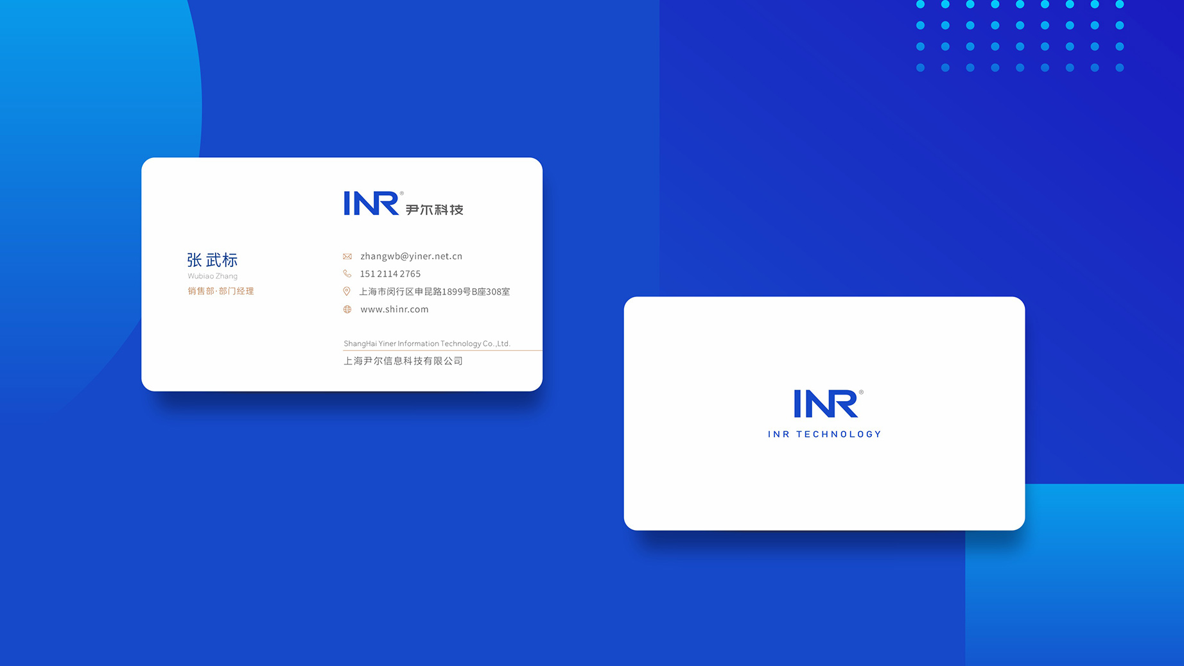Click the orange job title 销售部·部门经理
The image size is (1184, 666).
[x=221, y=291]
